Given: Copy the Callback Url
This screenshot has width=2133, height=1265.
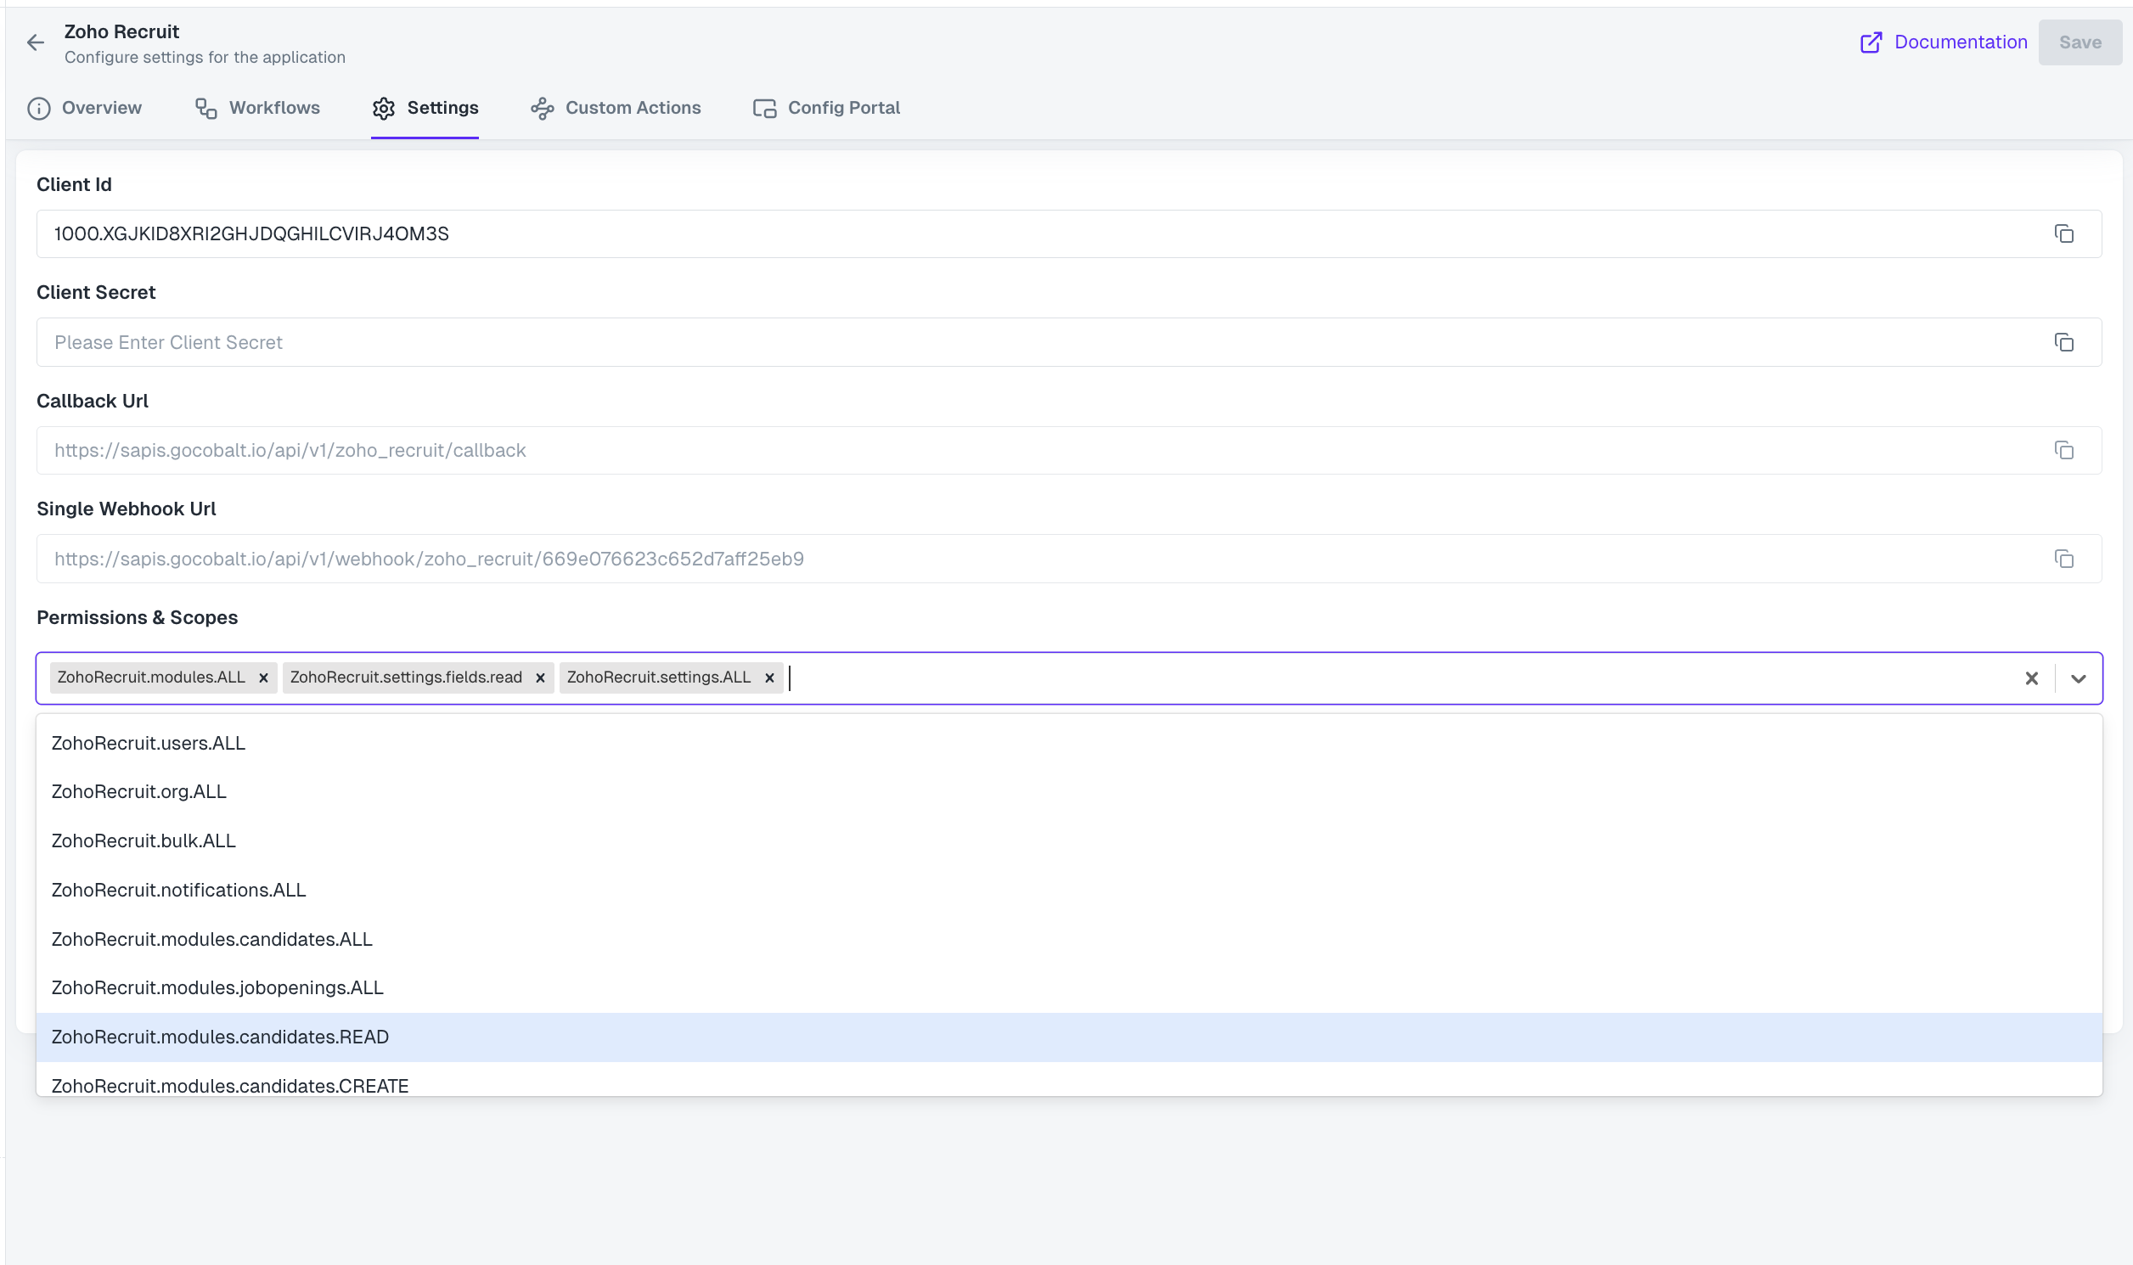Looking at the screenshot, I should click(x=2063, y=450).
